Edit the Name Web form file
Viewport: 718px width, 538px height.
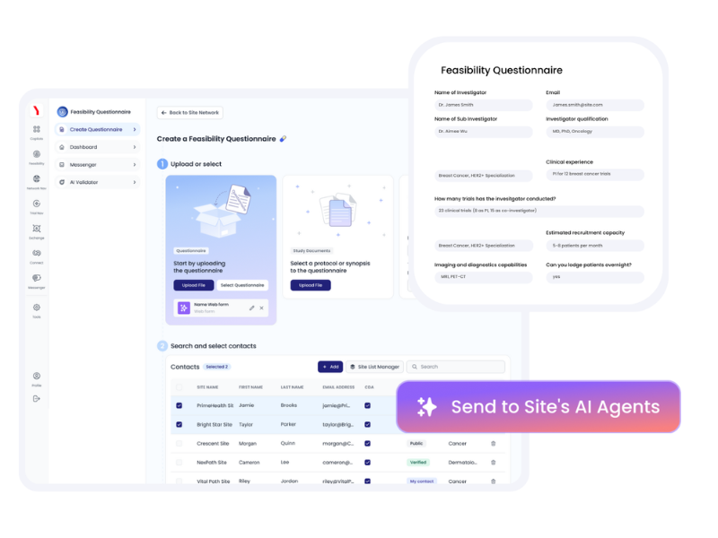pos(252,308)
